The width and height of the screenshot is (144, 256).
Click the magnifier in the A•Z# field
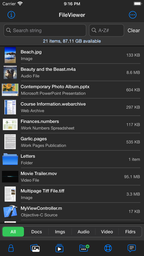pyautogui.click(x=94, y=30)
